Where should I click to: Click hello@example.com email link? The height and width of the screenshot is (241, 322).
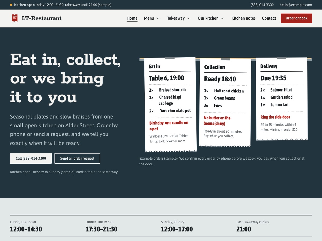(296, 5)
